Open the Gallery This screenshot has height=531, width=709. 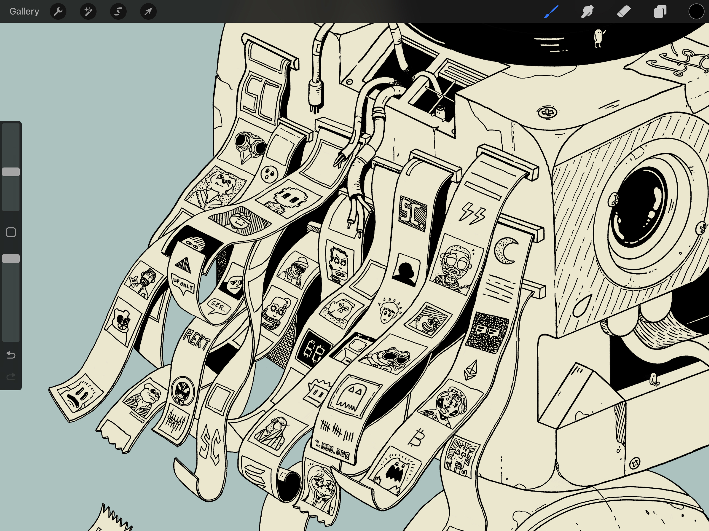[x=24, y=11]
